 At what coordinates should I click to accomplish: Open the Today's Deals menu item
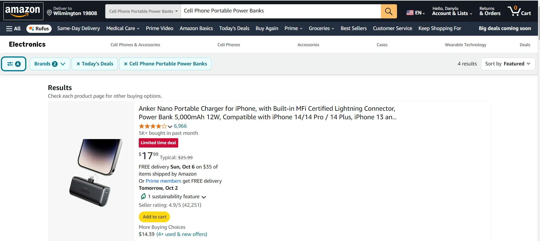click(x=234, y=28)
